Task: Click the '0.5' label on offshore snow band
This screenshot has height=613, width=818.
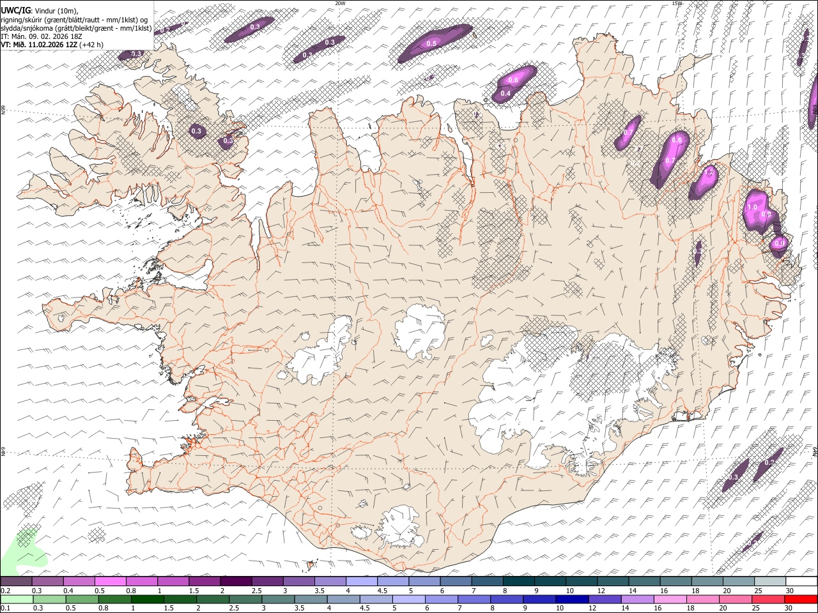Action: (431, 43)
